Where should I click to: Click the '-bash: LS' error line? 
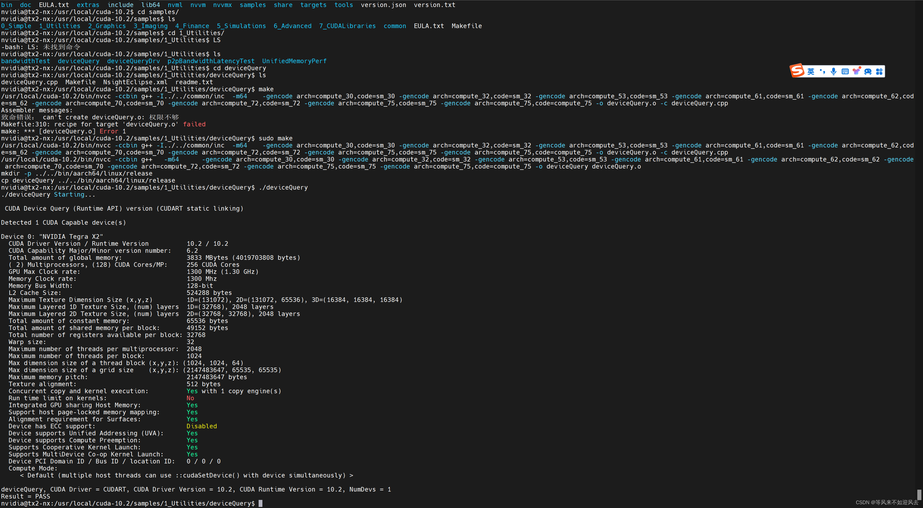(41, 47)
